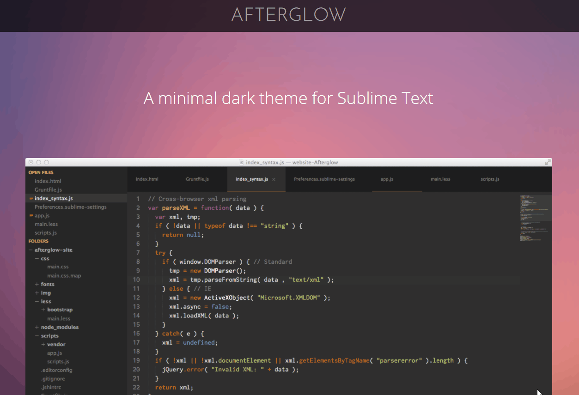
Task: Expand the bootstrap folder
Action: [43, 310]
